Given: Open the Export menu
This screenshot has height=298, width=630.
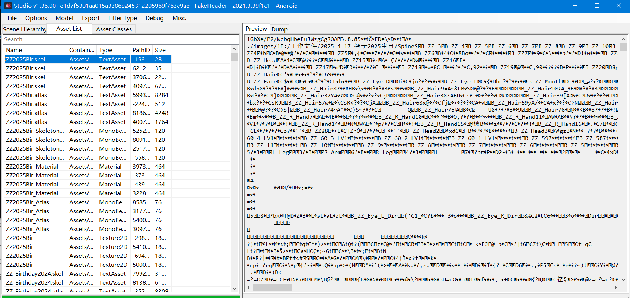Looking at the screenshot, I should click(x=90, y=18).
